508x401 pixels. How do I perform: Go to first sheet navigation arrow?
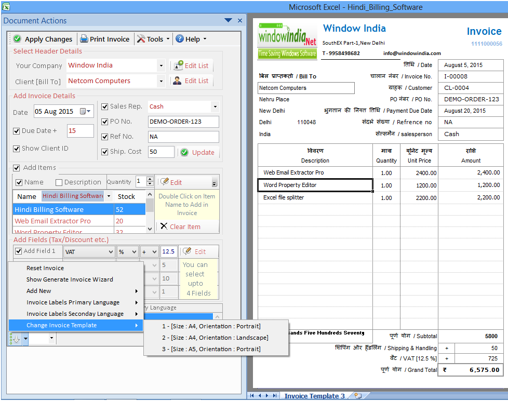pyautogui.click(x=252, y=395)
